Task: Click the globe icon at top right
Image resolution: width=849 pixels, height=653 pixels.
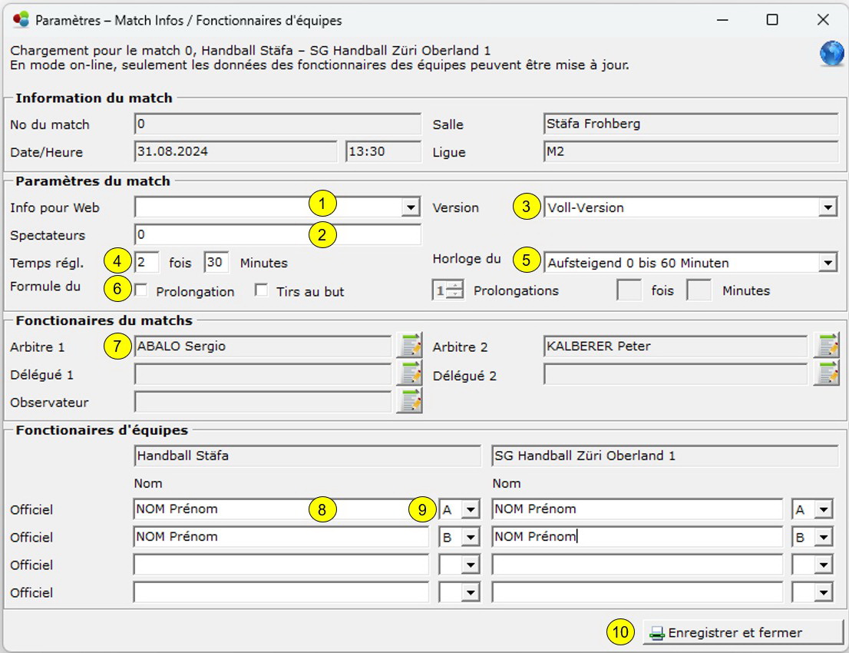Action: pos(832,54)
